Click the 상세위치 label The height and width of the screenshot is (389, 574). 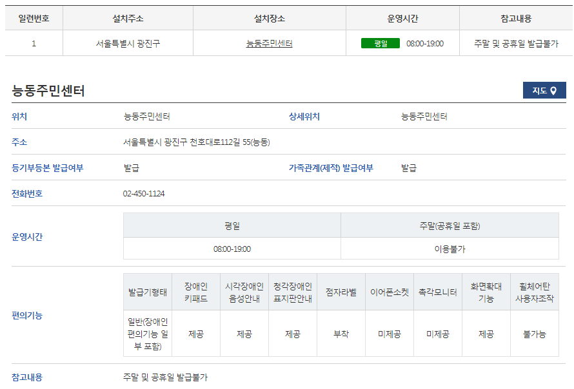click(x=304, y=117)
